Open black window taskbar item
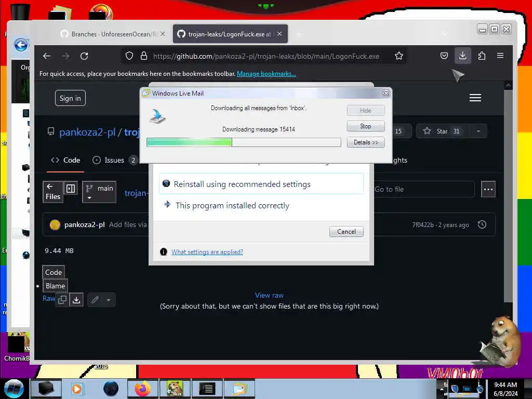Screen dimensions: 532x399 [x=46, y=389]
